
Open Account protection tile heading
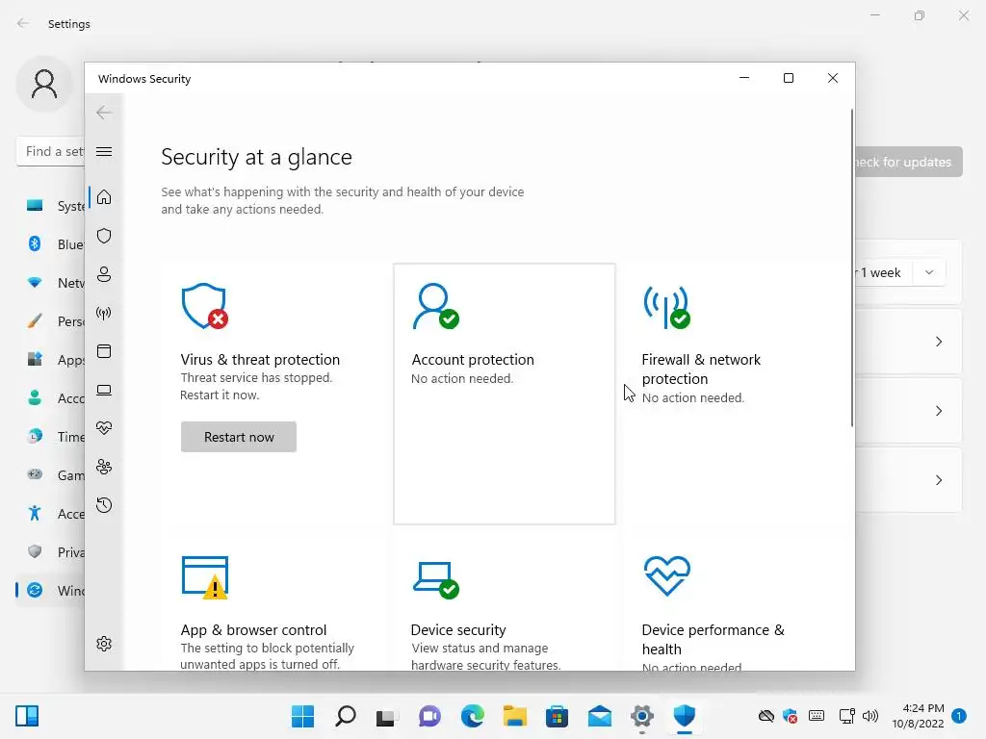(473, 360)
